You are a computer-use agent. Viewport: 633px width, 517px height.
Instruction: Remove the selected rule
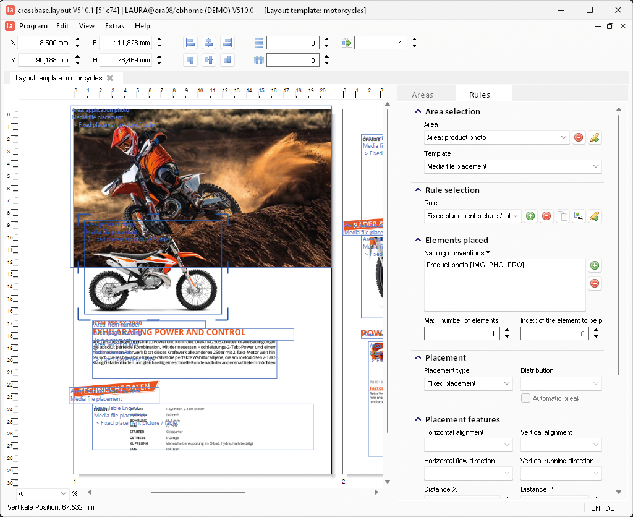click(x=546, y=216)
